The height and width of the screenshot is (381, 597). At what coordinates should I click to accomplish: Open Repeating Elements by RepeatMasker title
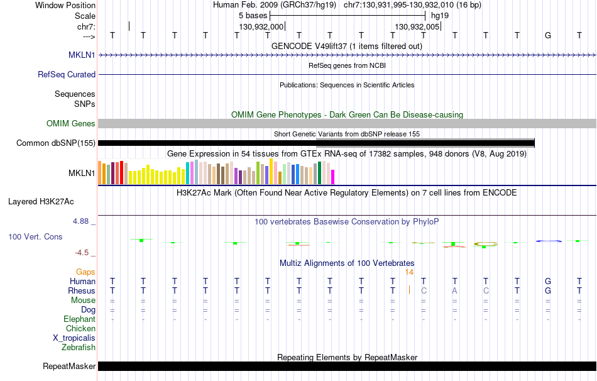pos(347,357)
